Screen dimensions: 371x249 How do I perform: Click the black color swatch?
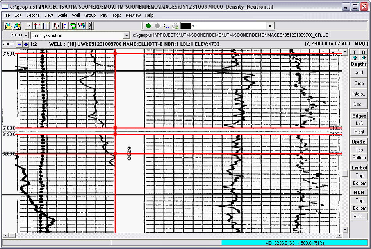tap(185, 26)
